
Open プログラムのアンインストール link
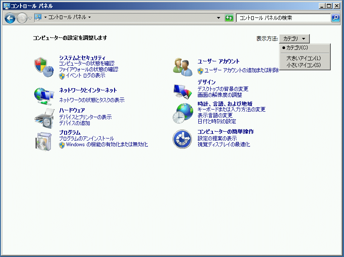click(86, 139)
